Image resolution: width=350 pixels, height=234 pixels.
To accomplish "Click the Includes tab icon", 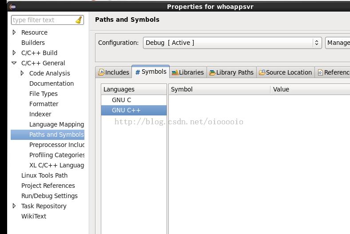I will coord(101,72).
